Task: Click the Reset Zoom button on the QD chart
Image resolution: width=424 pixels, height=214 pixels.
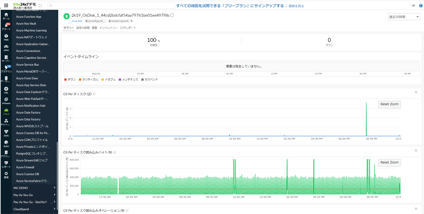Action: [389, 104]
